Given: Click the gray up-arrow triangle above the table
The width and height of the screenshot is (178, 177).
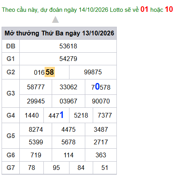Looking at the screenshot, I should click(x=55, y=20).
